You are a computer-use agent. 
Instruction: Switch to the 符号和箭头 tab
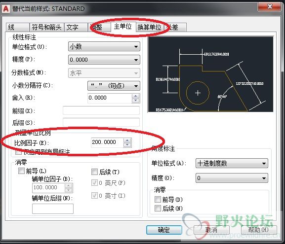(46, 28)
